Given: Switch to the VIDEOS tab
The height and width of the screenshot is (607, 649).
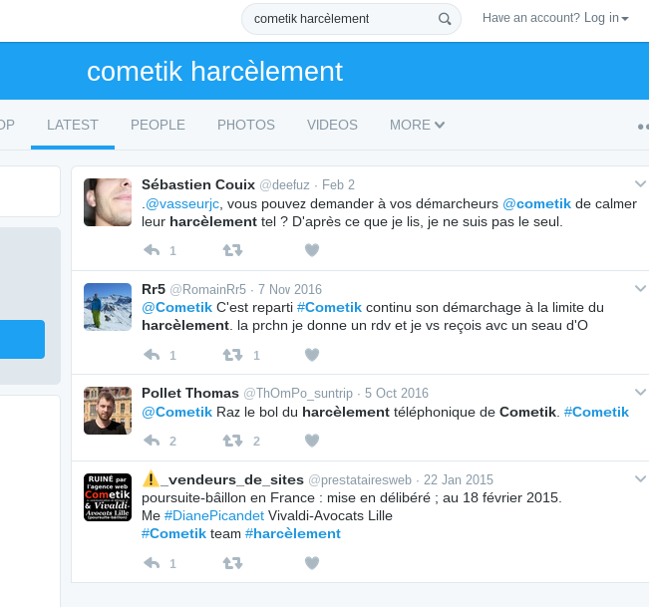Looking at the screenshot, I should tap(332, 125).
